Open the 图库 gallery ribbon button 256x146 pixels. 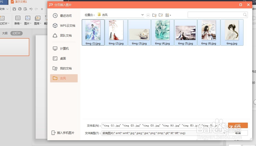tap(38, 20)
